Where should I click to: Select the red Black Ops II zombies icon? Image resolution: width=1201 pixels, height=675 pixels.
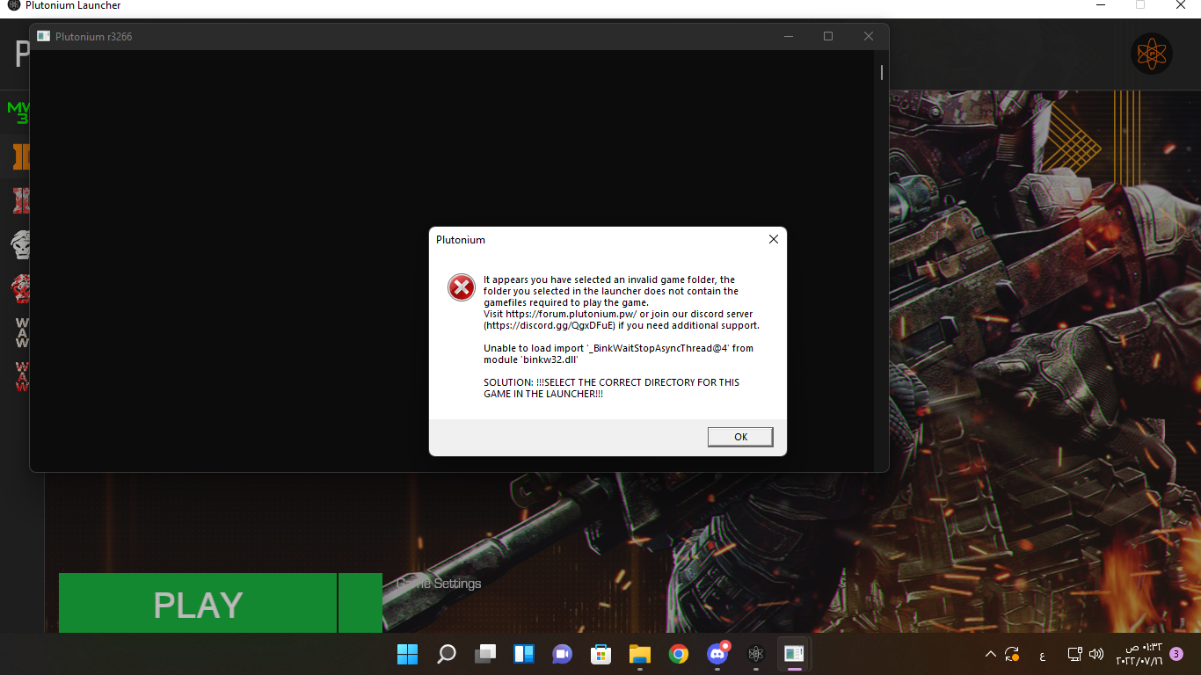[21, 200]
